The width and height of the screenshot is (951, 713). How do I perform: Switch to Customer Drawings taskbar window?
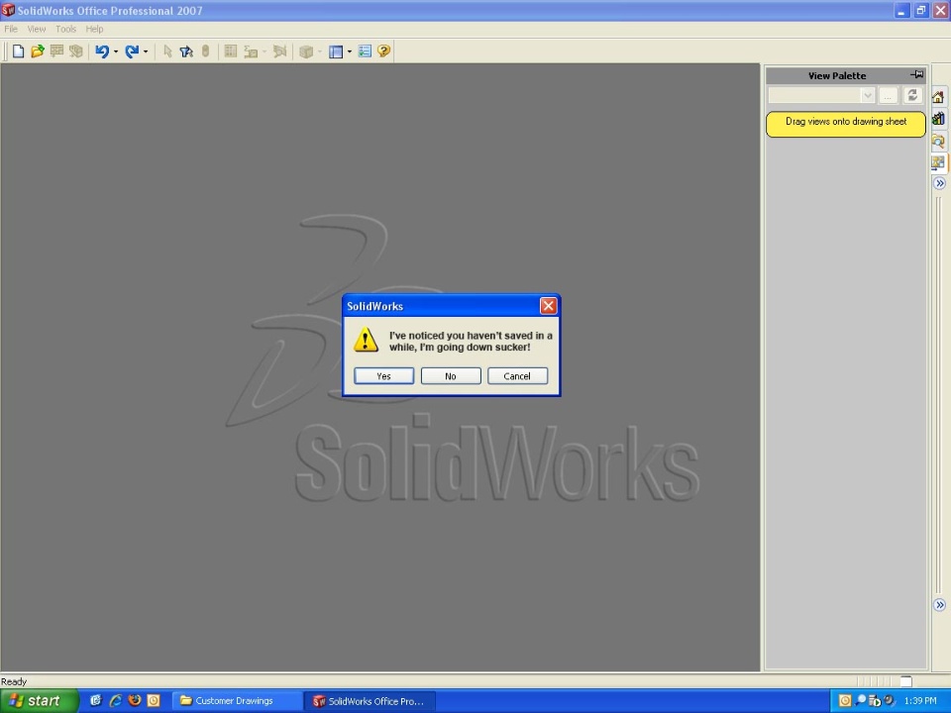(237, 701)
